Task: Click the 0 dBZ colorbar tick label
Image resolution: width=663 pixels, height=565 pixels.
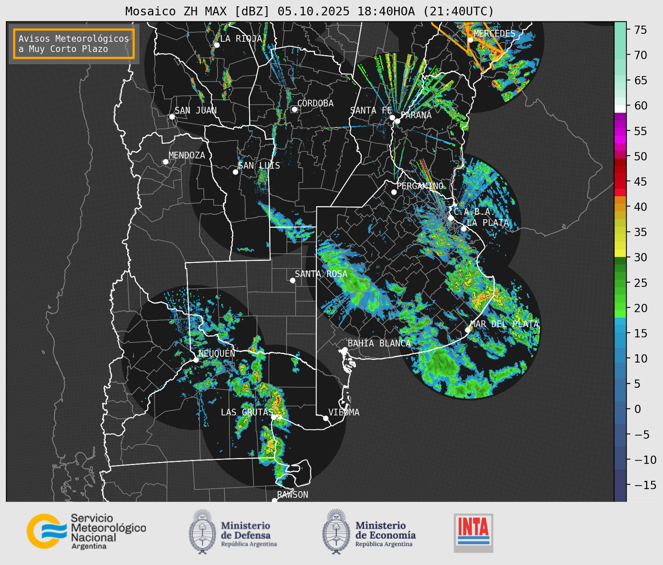Action: [x=637, y=409]
